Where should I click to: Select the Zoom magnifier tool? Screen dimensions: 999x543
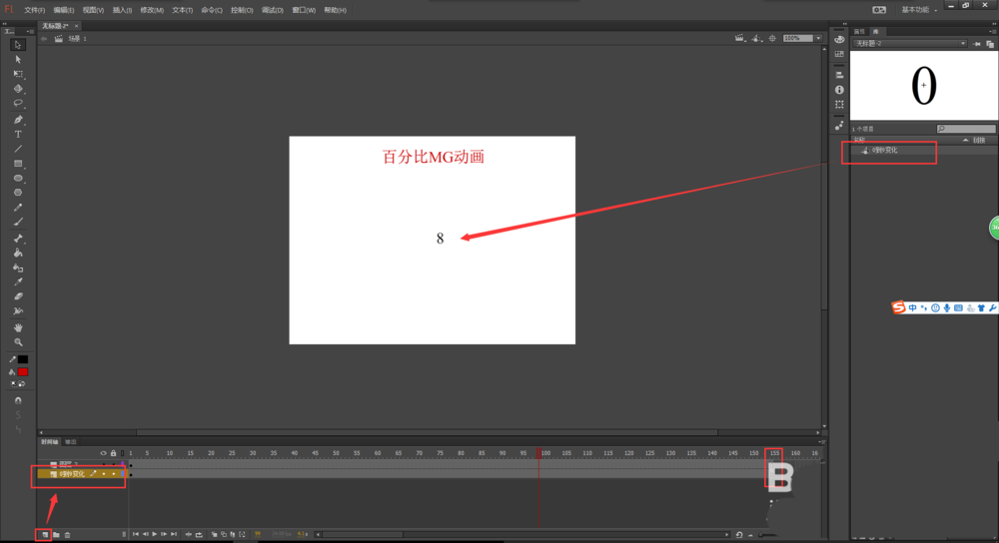[18, 341]
